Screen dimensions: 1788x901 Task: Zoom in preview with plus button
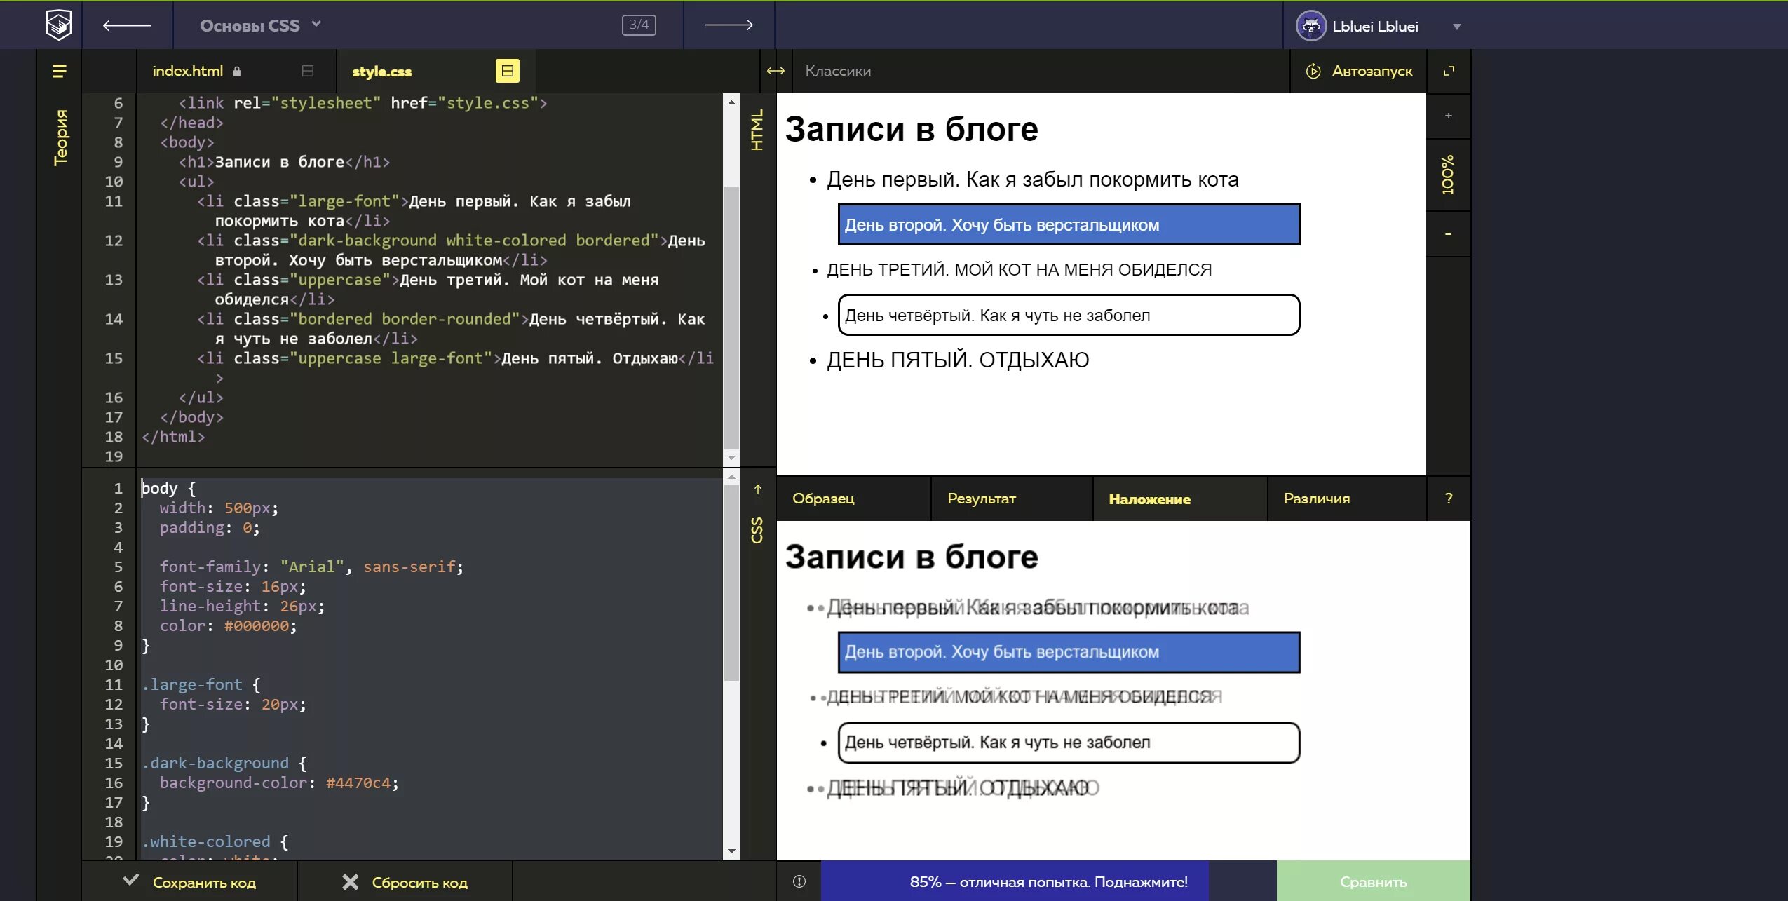click(1449, 116)
